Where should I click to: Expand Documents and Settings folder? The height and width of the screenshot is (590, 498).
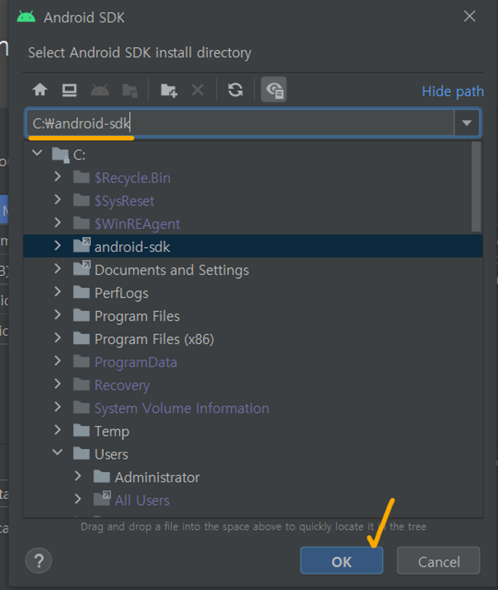tap(58, 268)
